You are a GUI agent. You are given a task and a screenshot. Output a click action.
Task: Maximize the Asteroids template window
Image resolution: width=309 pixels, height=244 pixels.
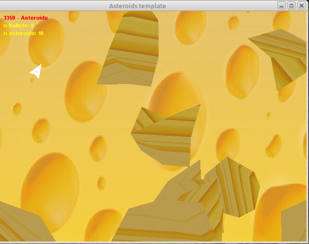(292, 6)
